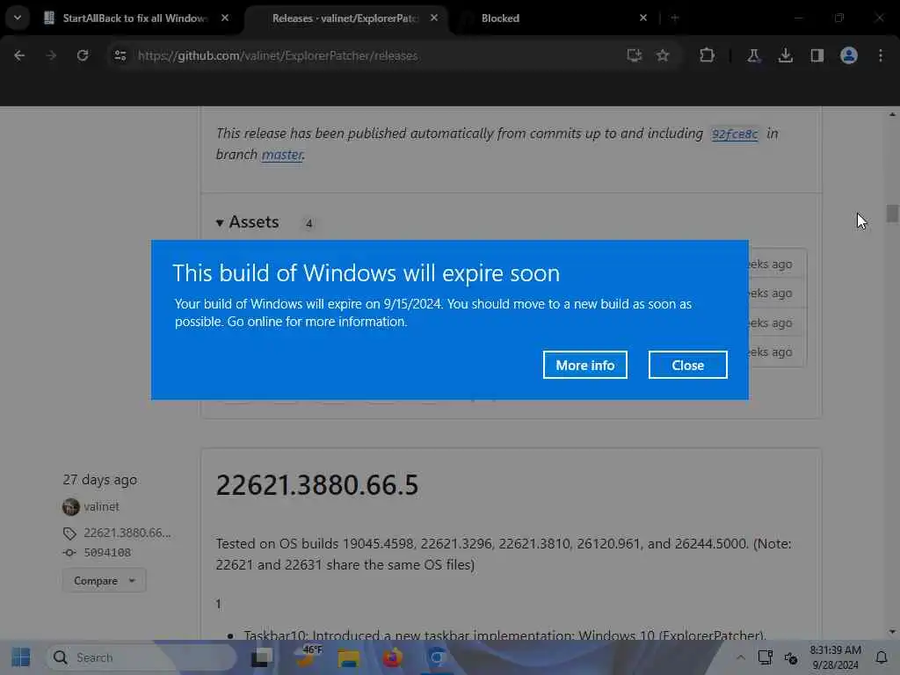Click the page vertical scrollbar thumb
Screen dimensions: 900x675
click(891, 213)
